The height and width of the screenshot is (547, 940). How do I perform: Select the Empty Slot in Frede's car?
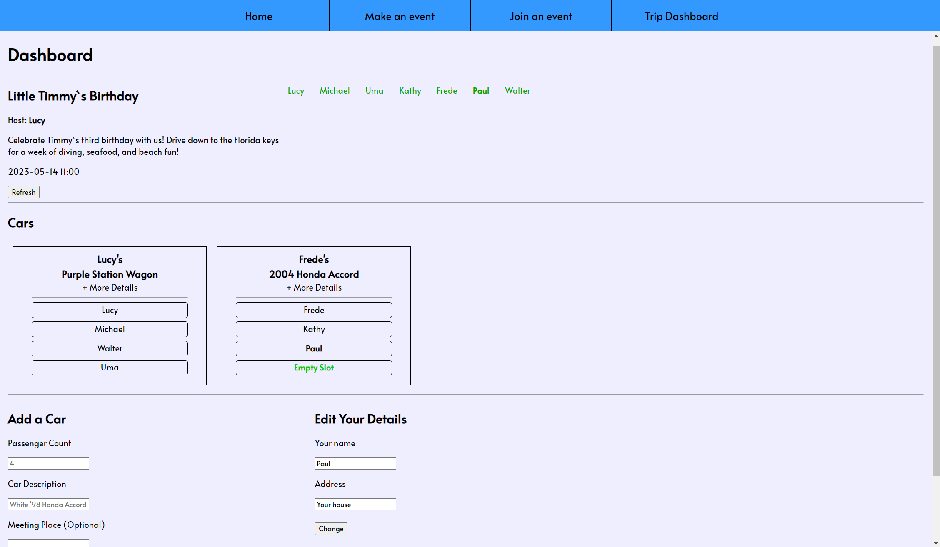click(314, 368)
